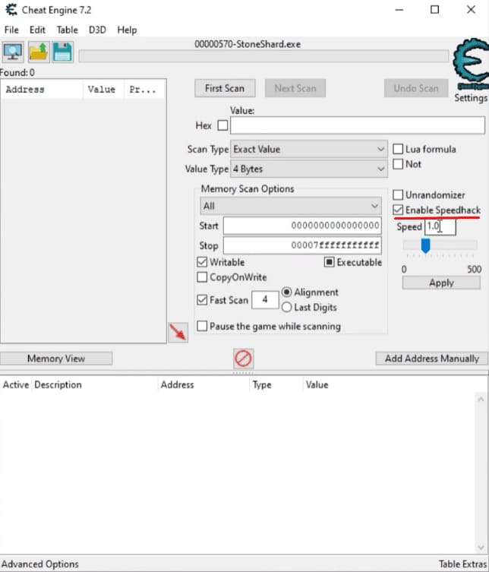Viewport: 489px width, 572px height.
Task: Click the Undo Scan button
Action: [x=416, y=88]
